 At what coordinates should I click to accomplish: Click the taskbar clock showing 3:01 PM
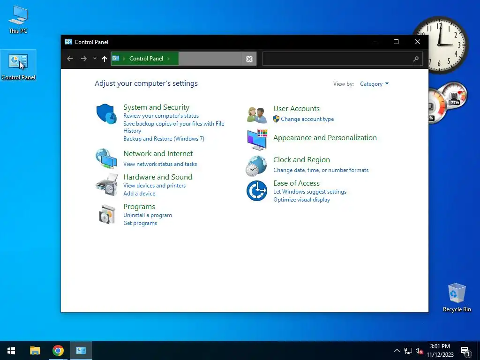pos(440,351)
